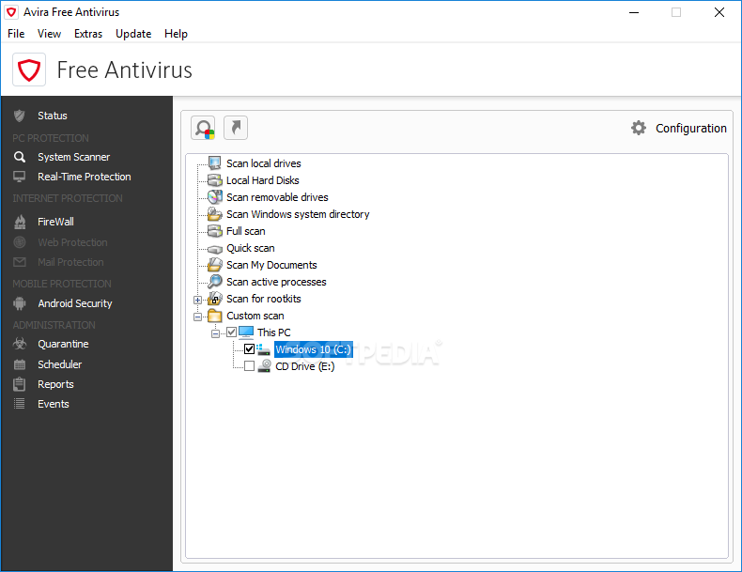The height and width of the screenshot is (572, 742).
Task: Select CD Drive (E:) entry
Action: pyautogui.click(x=304, y=366)
